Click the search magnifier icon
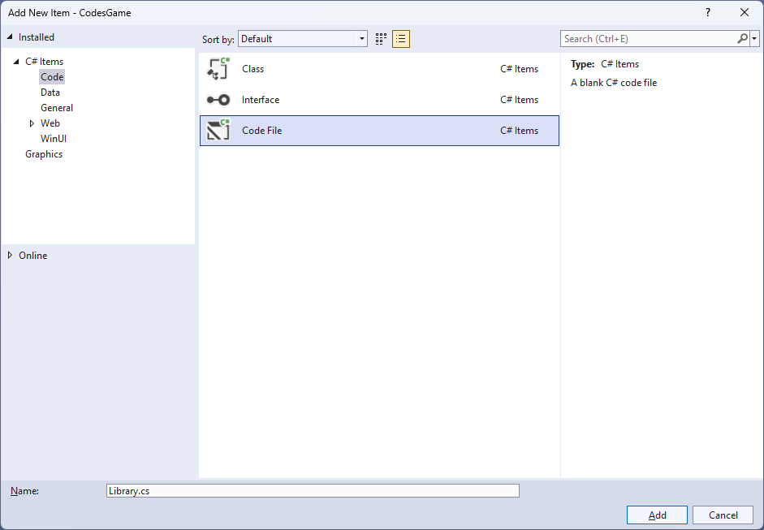The image size is (764, 530). point(742,39)
